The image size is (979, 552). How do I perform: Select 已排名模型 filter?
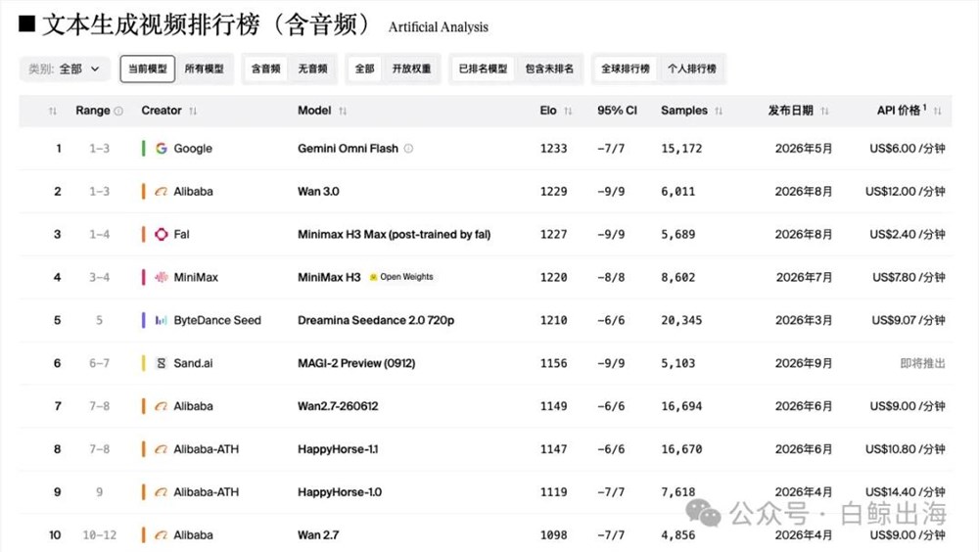[483, 69]
